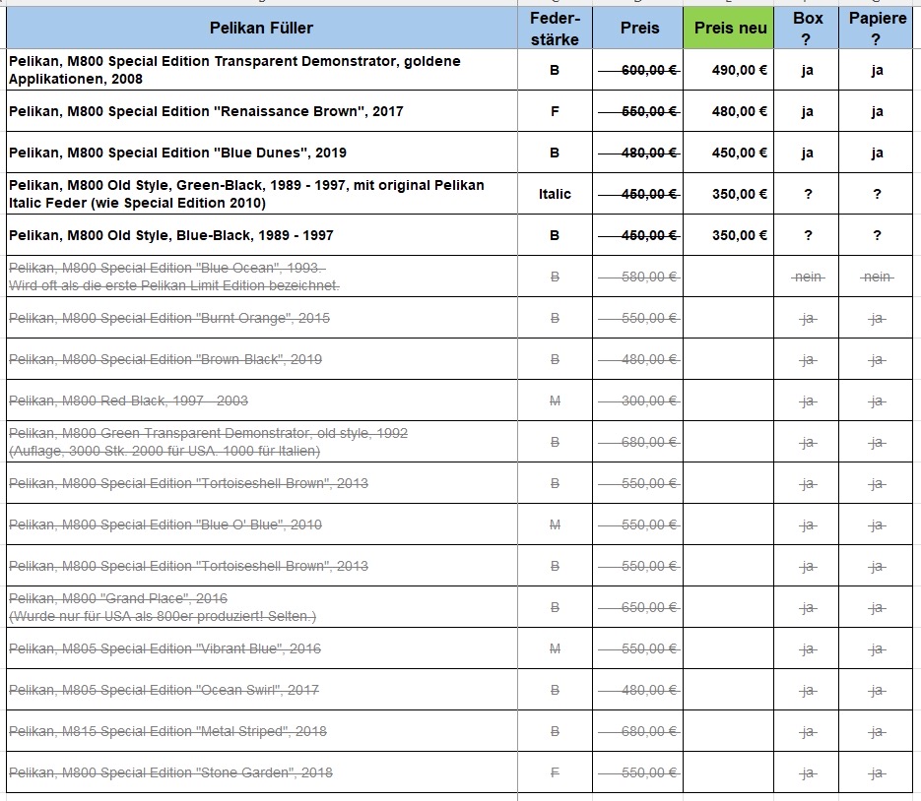
Task: Select the 'Old Style, Blue-Black' name cell
Action: point(262,235)
